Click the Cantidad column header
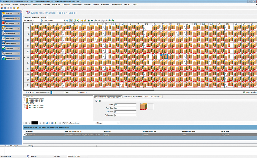The width and height of the screenshot is (257, 158). 108,131
